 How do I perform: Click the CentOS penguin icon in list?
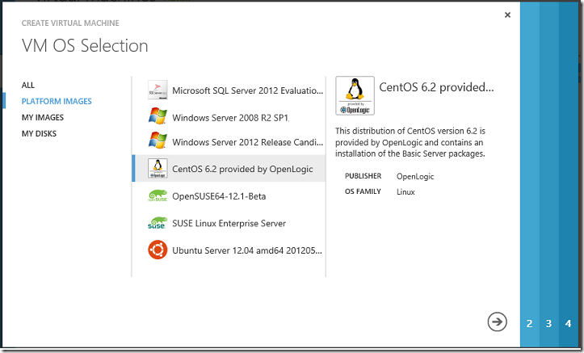pos(158,168)
